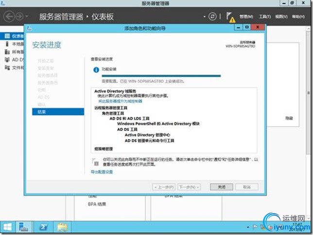Open the Windows Start button
The height and width of the screenshot is (235, 313).
(7, 227)
